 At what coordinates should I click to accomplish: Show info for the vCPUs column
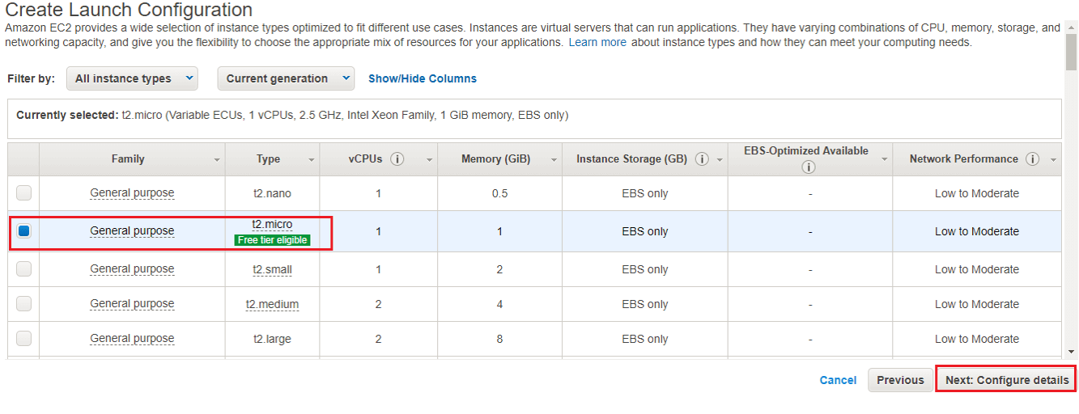coord(397,159)
